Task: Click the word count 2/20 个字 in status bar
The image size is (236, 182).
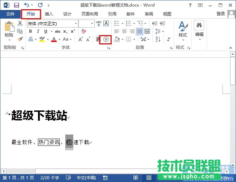Action: point(50,178)
